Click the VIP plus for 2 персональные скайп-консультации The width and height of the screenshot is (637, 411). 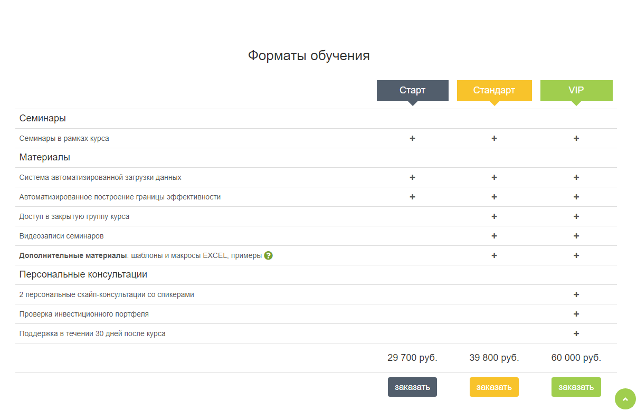(576, 294)
